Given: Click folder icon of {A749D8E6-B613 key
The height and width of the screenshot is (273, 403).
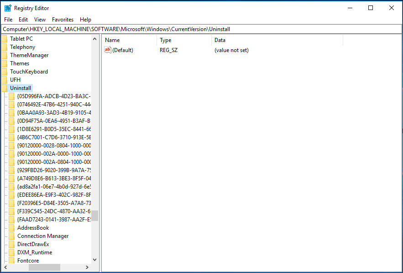Looking at the screenshot, I should (11, 178).
